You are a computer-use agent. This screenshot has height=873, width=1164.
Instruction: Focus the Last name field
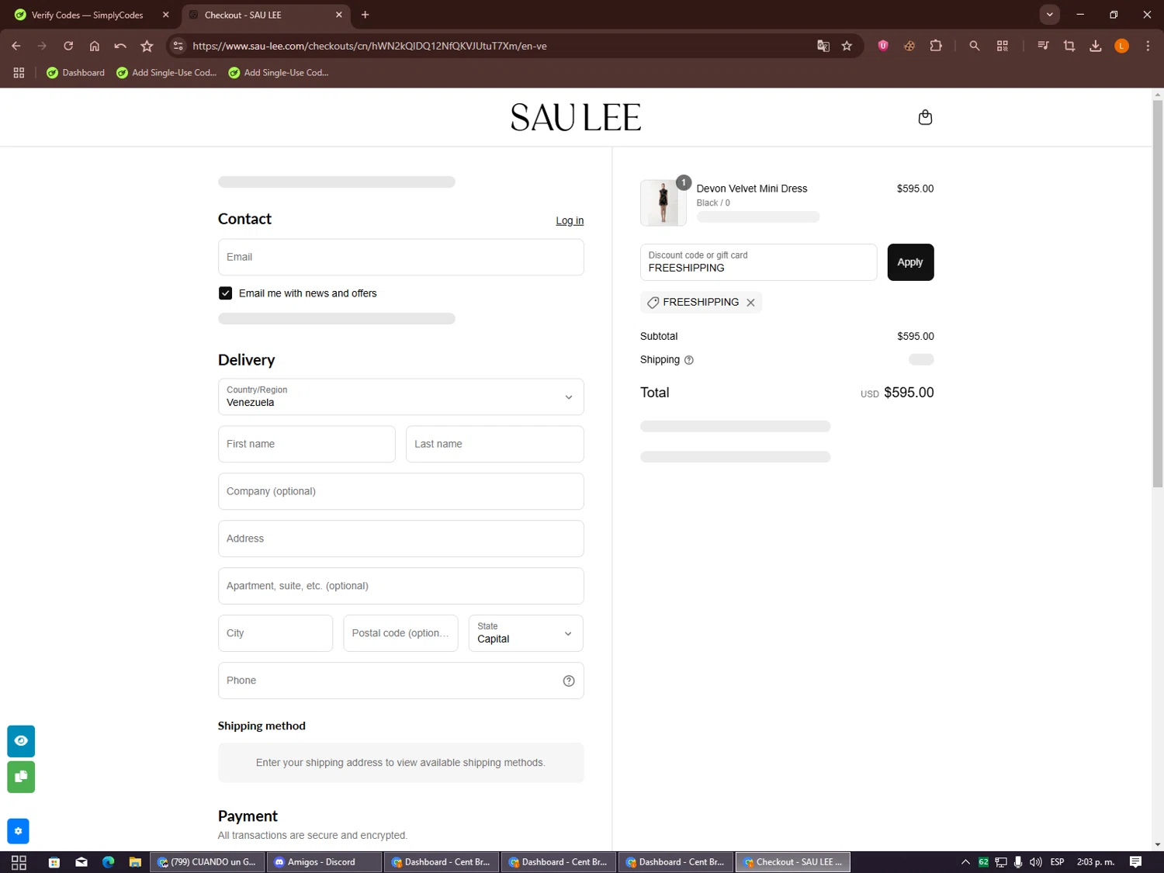(x=494, y=444)
